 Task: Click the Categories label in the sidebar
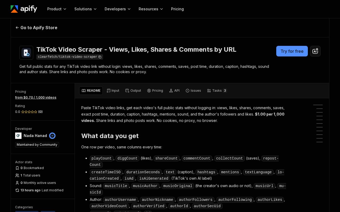click(24, 207)
